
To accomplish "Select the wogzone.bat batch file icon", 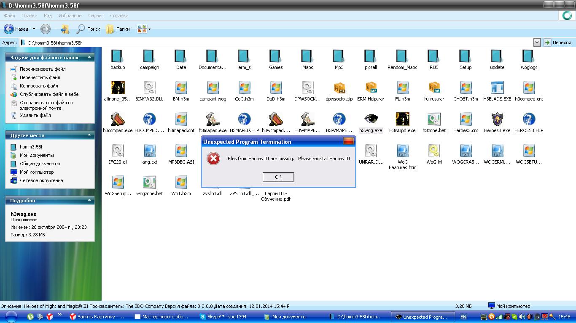I will [149, 182].
